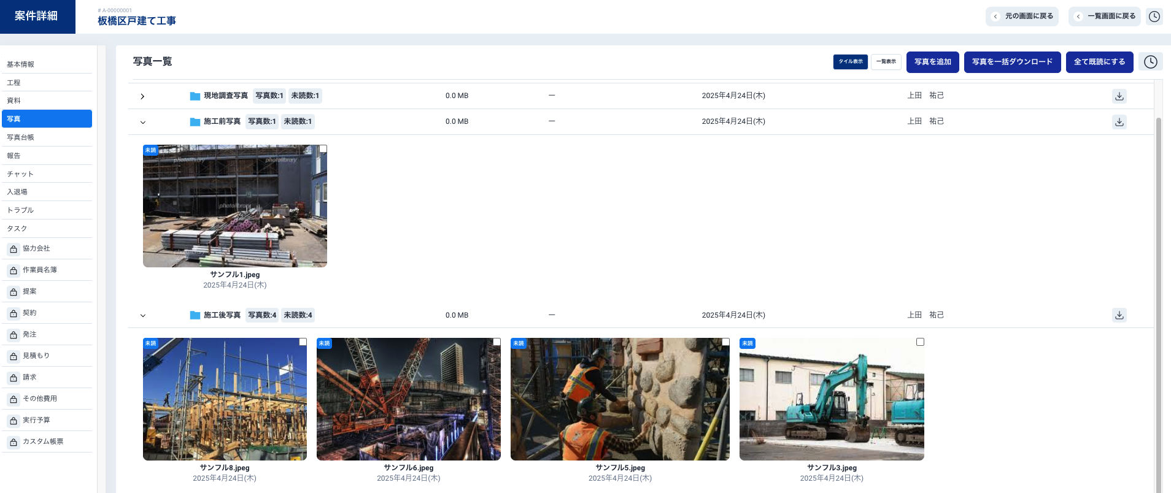Viewport: 1171px width, 493px height.
Task: Click the lock icon next to その他費用
Action: (x=14, y=399)
